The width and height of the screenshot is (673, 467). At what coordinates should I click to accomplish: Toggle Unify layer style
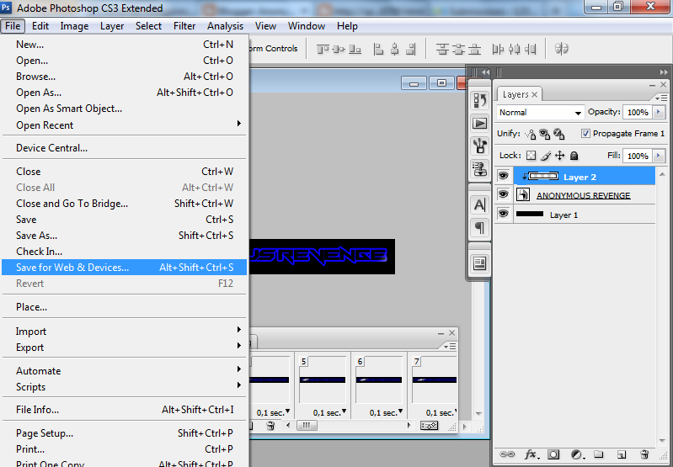(x=558, y=135)
